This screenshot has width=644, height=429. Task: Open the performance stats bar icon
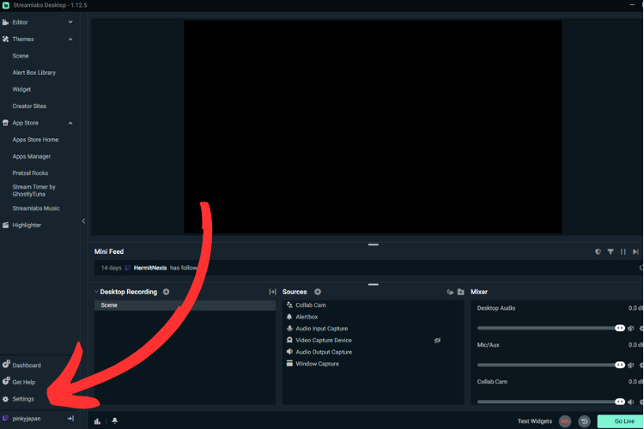point(97,420)
